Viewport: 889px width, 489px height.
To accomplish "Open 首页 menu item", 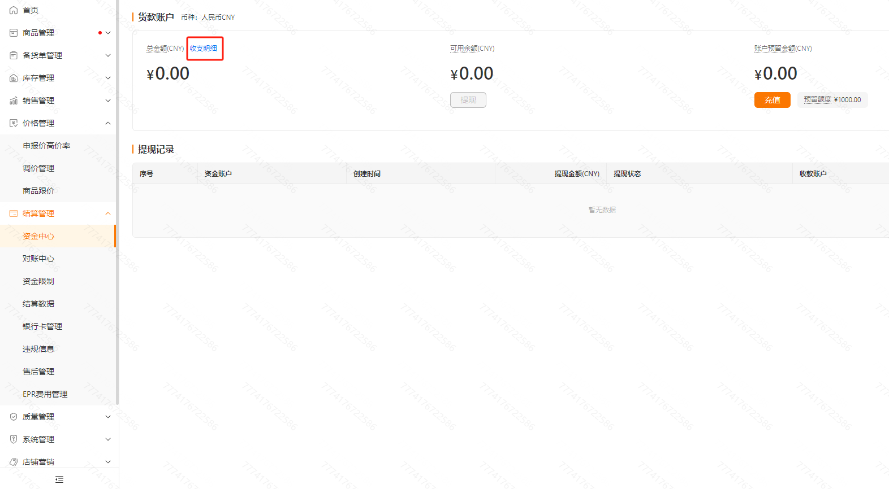I will [58, 10].
